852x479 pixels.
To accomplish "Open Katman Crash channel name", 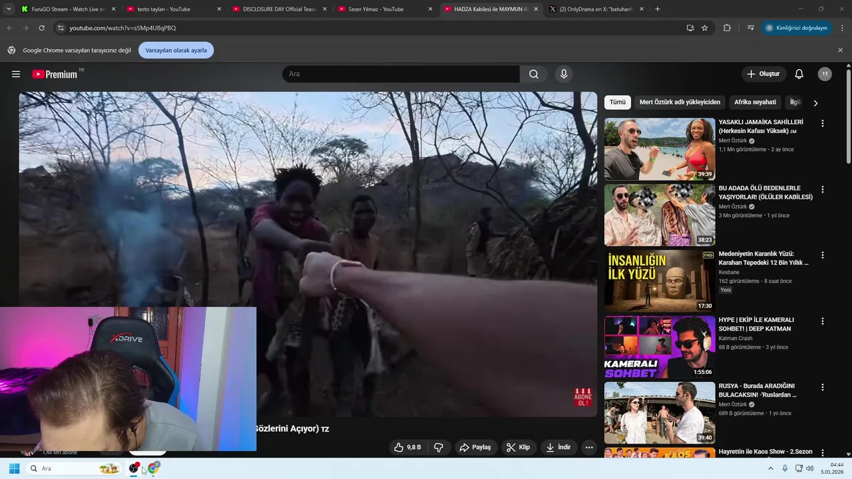I will 736,338.
